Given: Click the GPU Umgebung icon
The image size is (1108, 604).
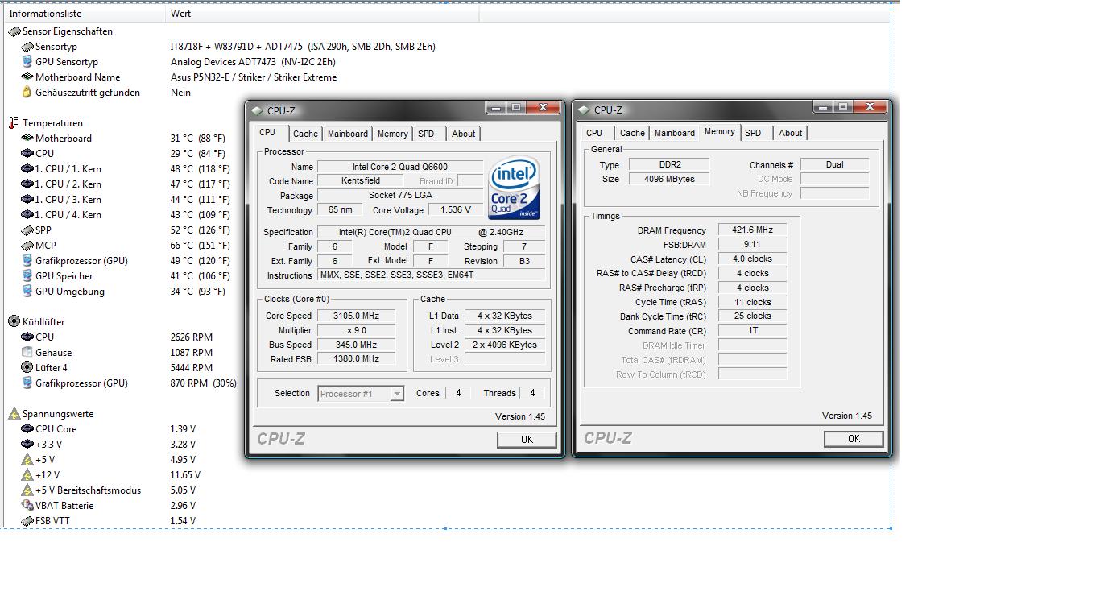Looking at the screenshot, I should click(27, 292).
